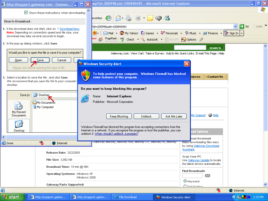The height and width of the screenshot is (201, 268).
Task: Click the Find Downloads GO button
Action: (x=208, y=176)
